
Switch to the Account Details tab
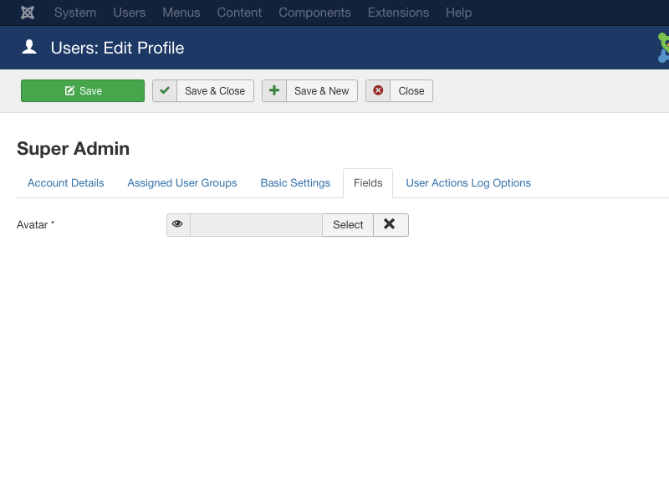click(x=66, y=182)
